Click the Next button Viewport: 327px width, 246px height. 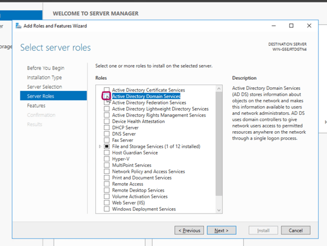tap(221, 230)
